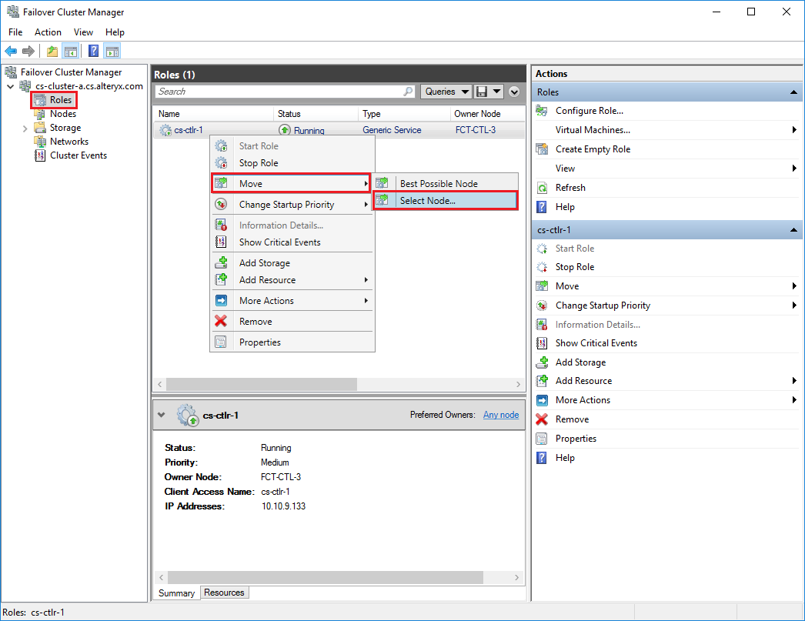805x621 pixels.
Task: Click the Export List folder icon on the toolbar
Action: 51,51
